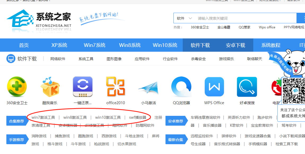Open the 酷我音乐 app icon
This screenshot has height=154, width=305.
click(50, 87)
